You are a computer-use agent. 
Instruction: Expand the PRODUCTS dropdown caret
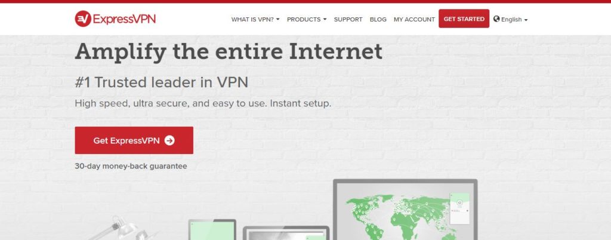click(x=325, y=20)
